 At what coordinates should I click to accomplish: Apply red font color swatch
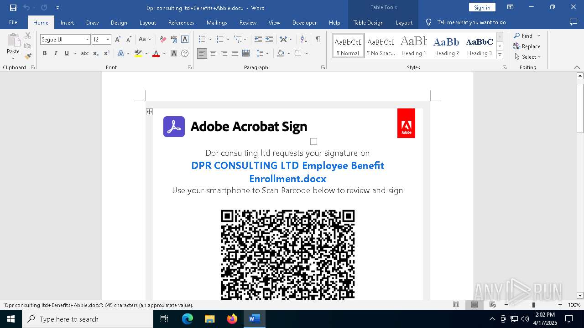[156, 53]
